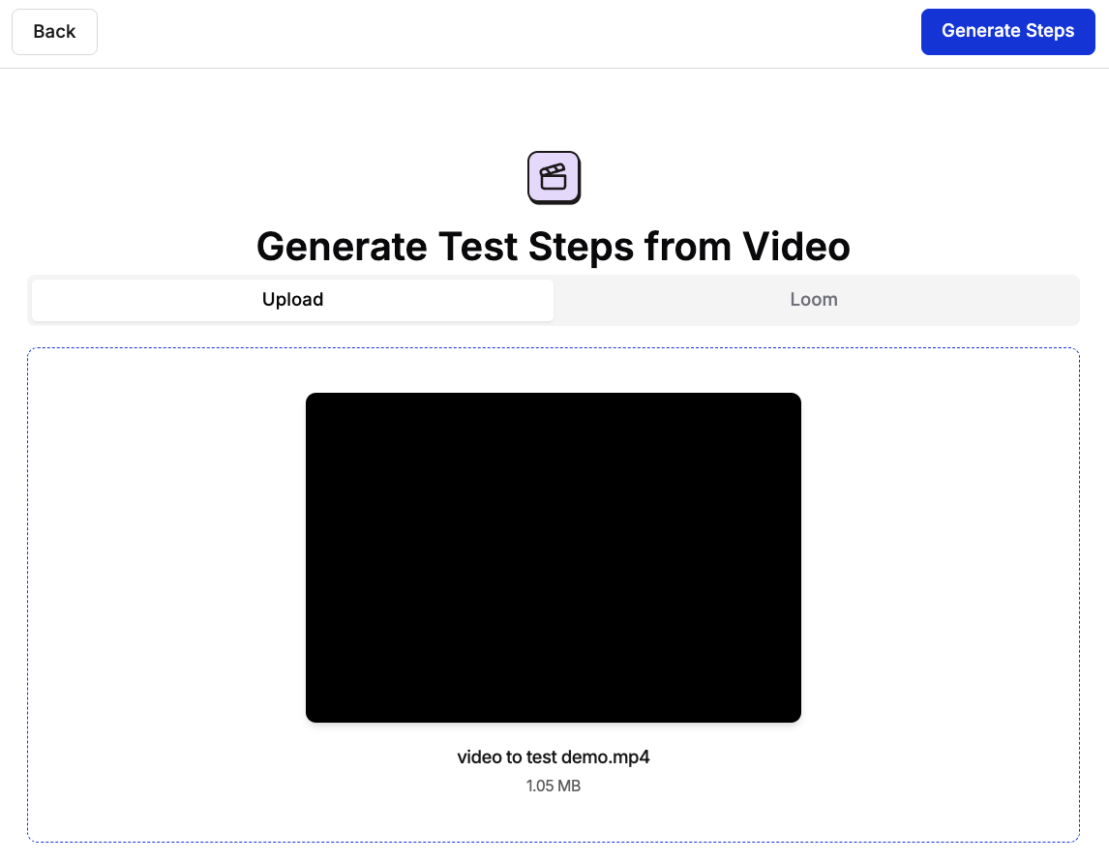Click the video to test demo.mp4 preview
The image size is (1109, 861).
[x=553, y=556]
